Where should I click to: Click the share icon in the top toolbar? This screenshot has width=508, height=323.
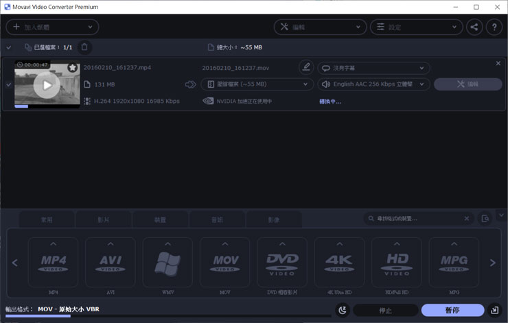pos(474,27)
